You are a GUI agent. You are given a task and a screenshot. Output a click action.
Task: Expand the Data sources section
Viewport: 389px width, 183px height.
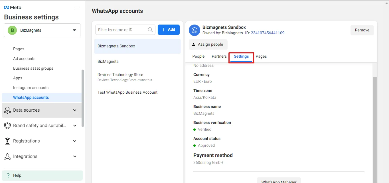point(42,110)
